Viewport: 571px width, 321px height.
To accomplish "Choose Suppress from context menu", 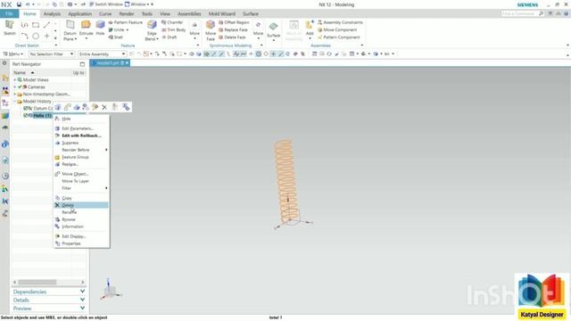I will pyautogui.click(x=81, y=143).
